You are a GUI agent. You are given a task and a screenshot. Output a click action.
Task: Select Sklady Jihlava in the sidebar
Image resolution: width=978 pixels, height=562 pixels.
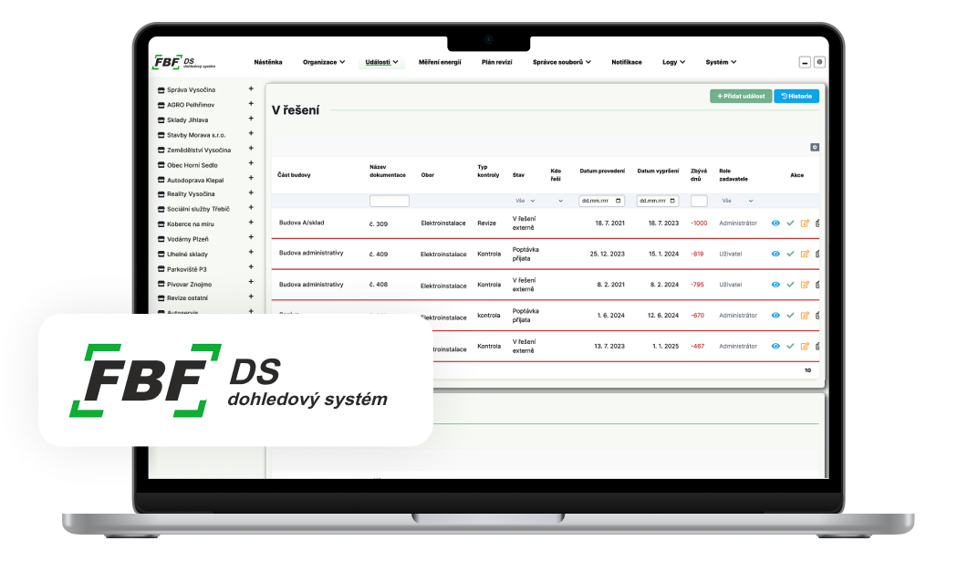pyautogui.click(x=188, y=120)
